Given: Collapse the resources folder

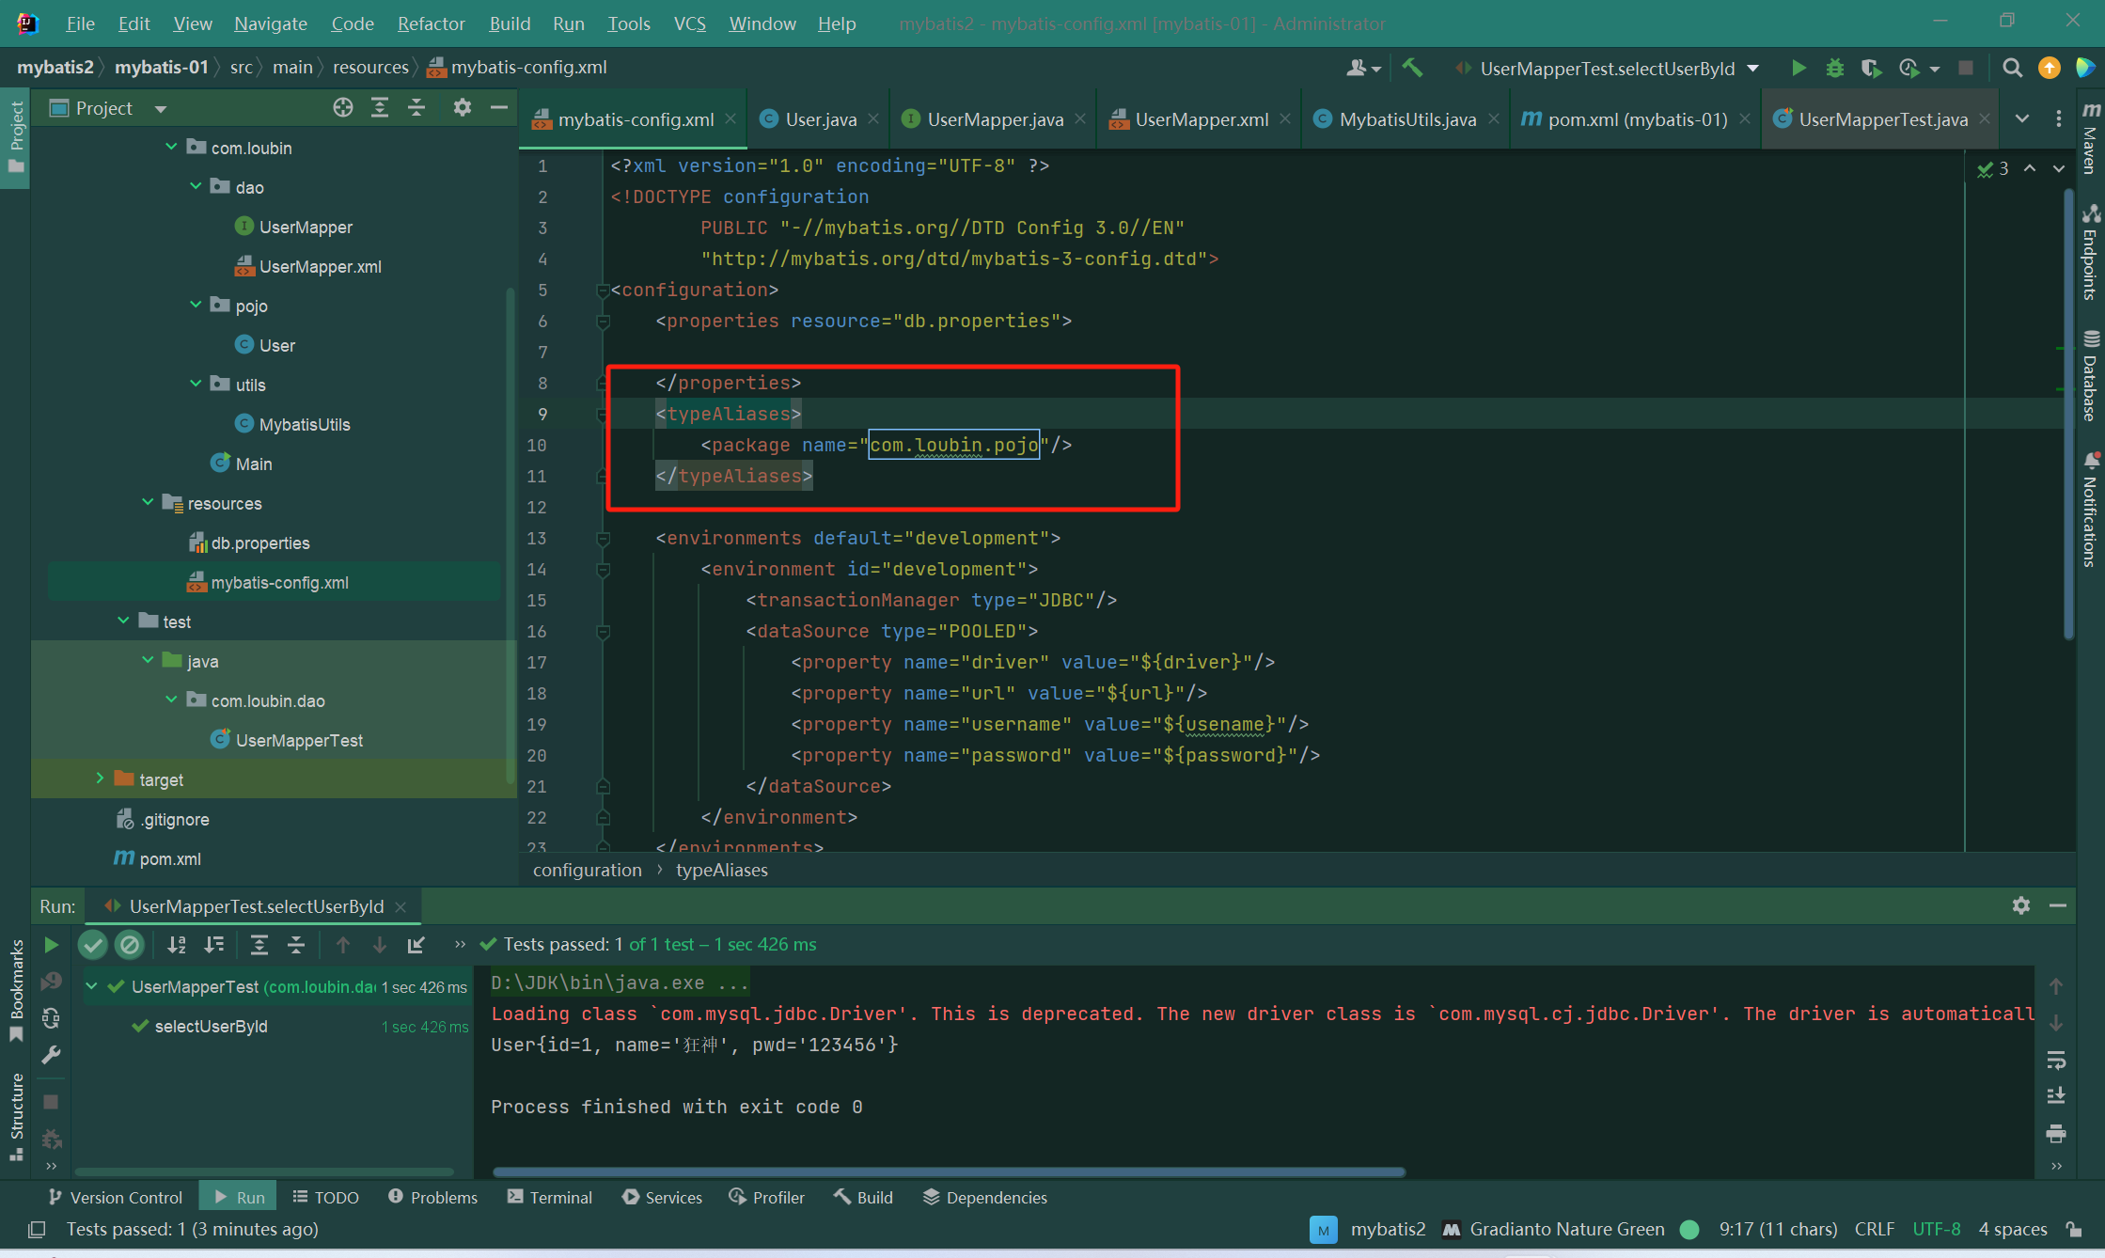Looking at the screenshot, I should pos(148,503).
